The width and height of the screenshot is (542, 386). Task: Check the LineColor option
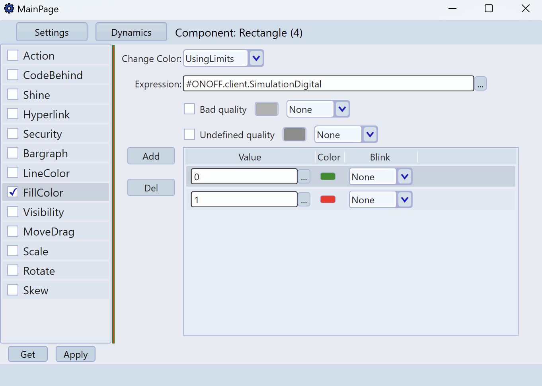(x=13, y=173)
